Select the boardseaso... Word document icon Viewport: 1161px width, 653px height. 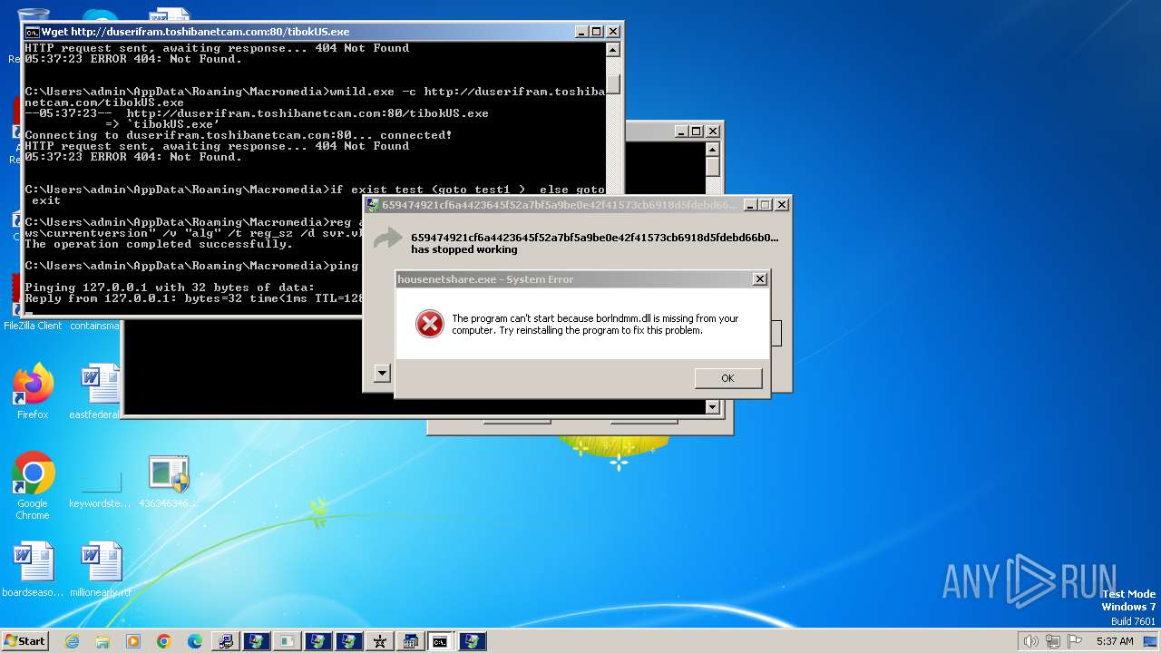[x=33, y=570]
